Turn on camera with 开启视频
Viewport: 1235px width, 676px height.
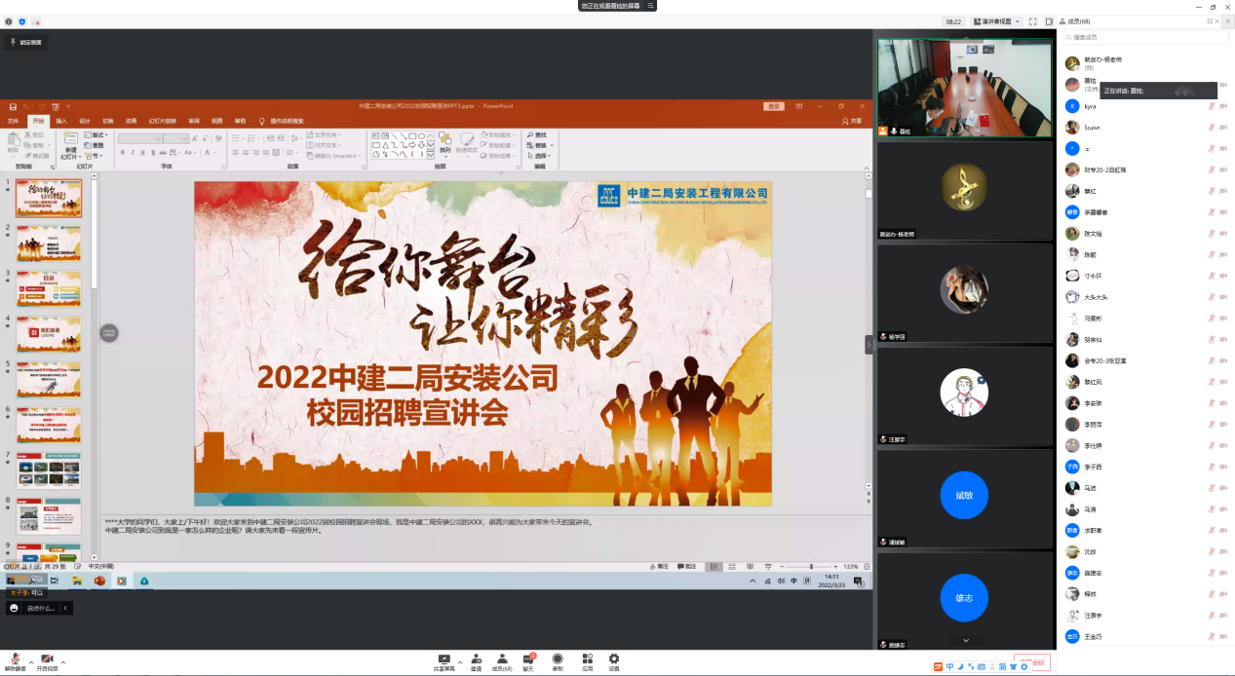47,658
